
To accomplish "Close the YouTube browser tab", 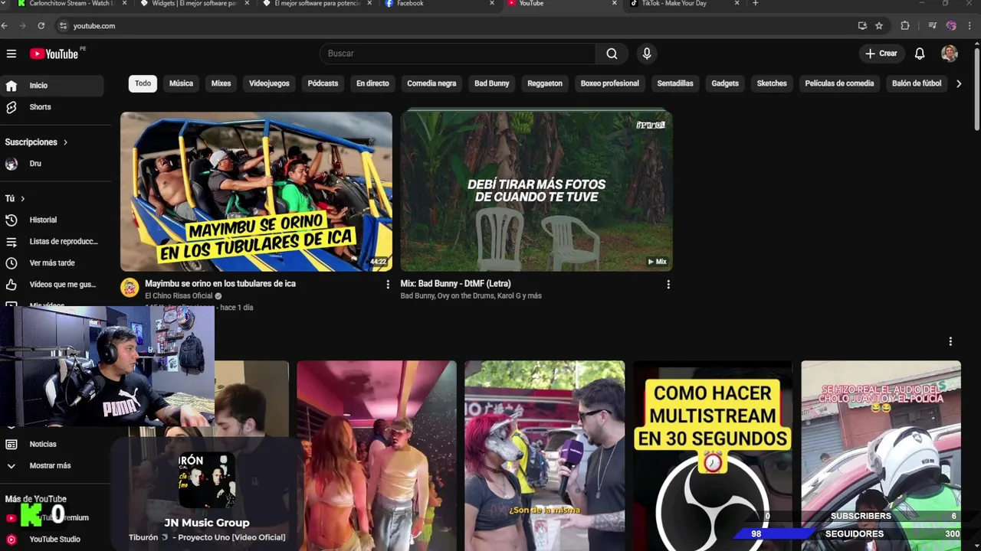I will point(615,4).
